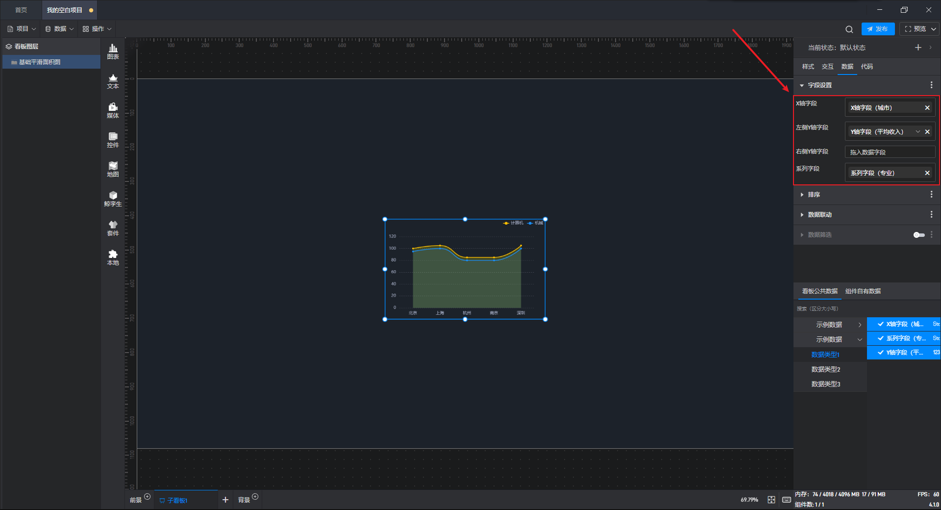Switch to 看板公共数据 tab

pyautogui.click(x=820, y=291)
